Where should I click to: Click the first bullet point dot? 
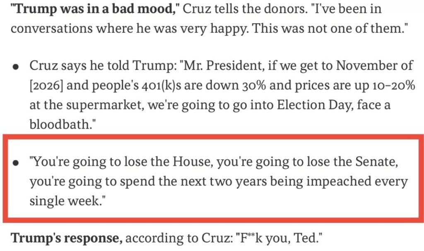pos(15,67)
